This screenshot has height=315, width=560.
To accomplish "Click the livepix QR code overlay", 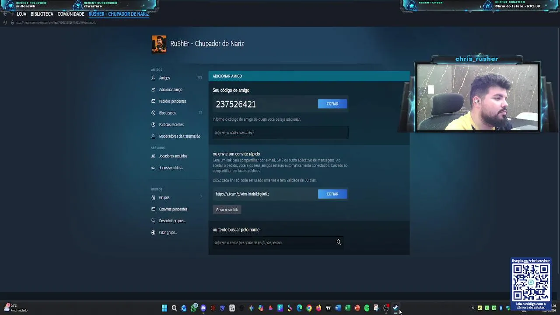I will [531, 283].
